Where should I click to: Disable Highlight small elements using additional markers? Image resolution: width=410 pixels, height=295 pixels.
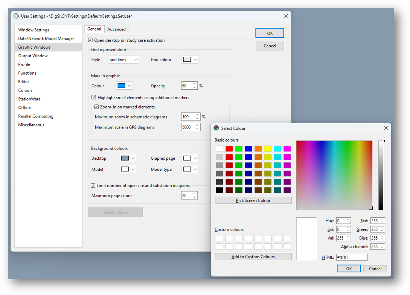click(x=94, y=98)
